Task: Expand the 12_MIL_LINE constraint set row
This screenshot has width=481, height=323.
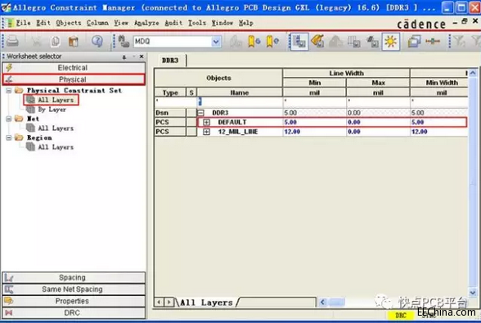Action: click(206, 132)
